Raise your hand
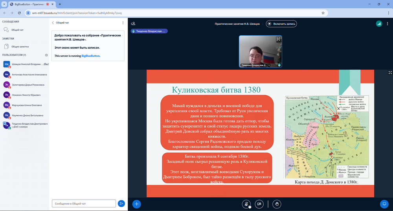This screenshot has height=211, width=393. (x=277, y=204)
